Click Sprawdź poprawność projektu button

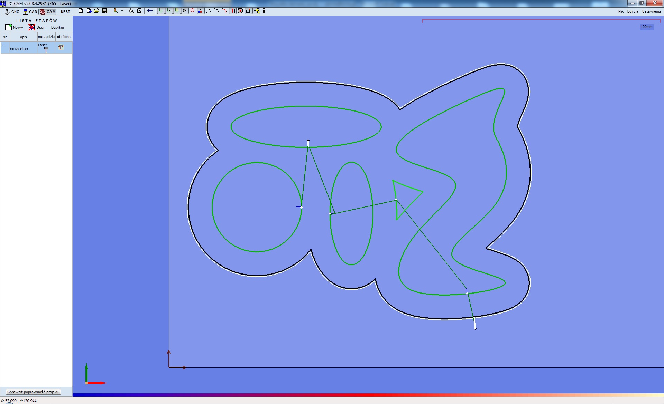coord(34,392)
